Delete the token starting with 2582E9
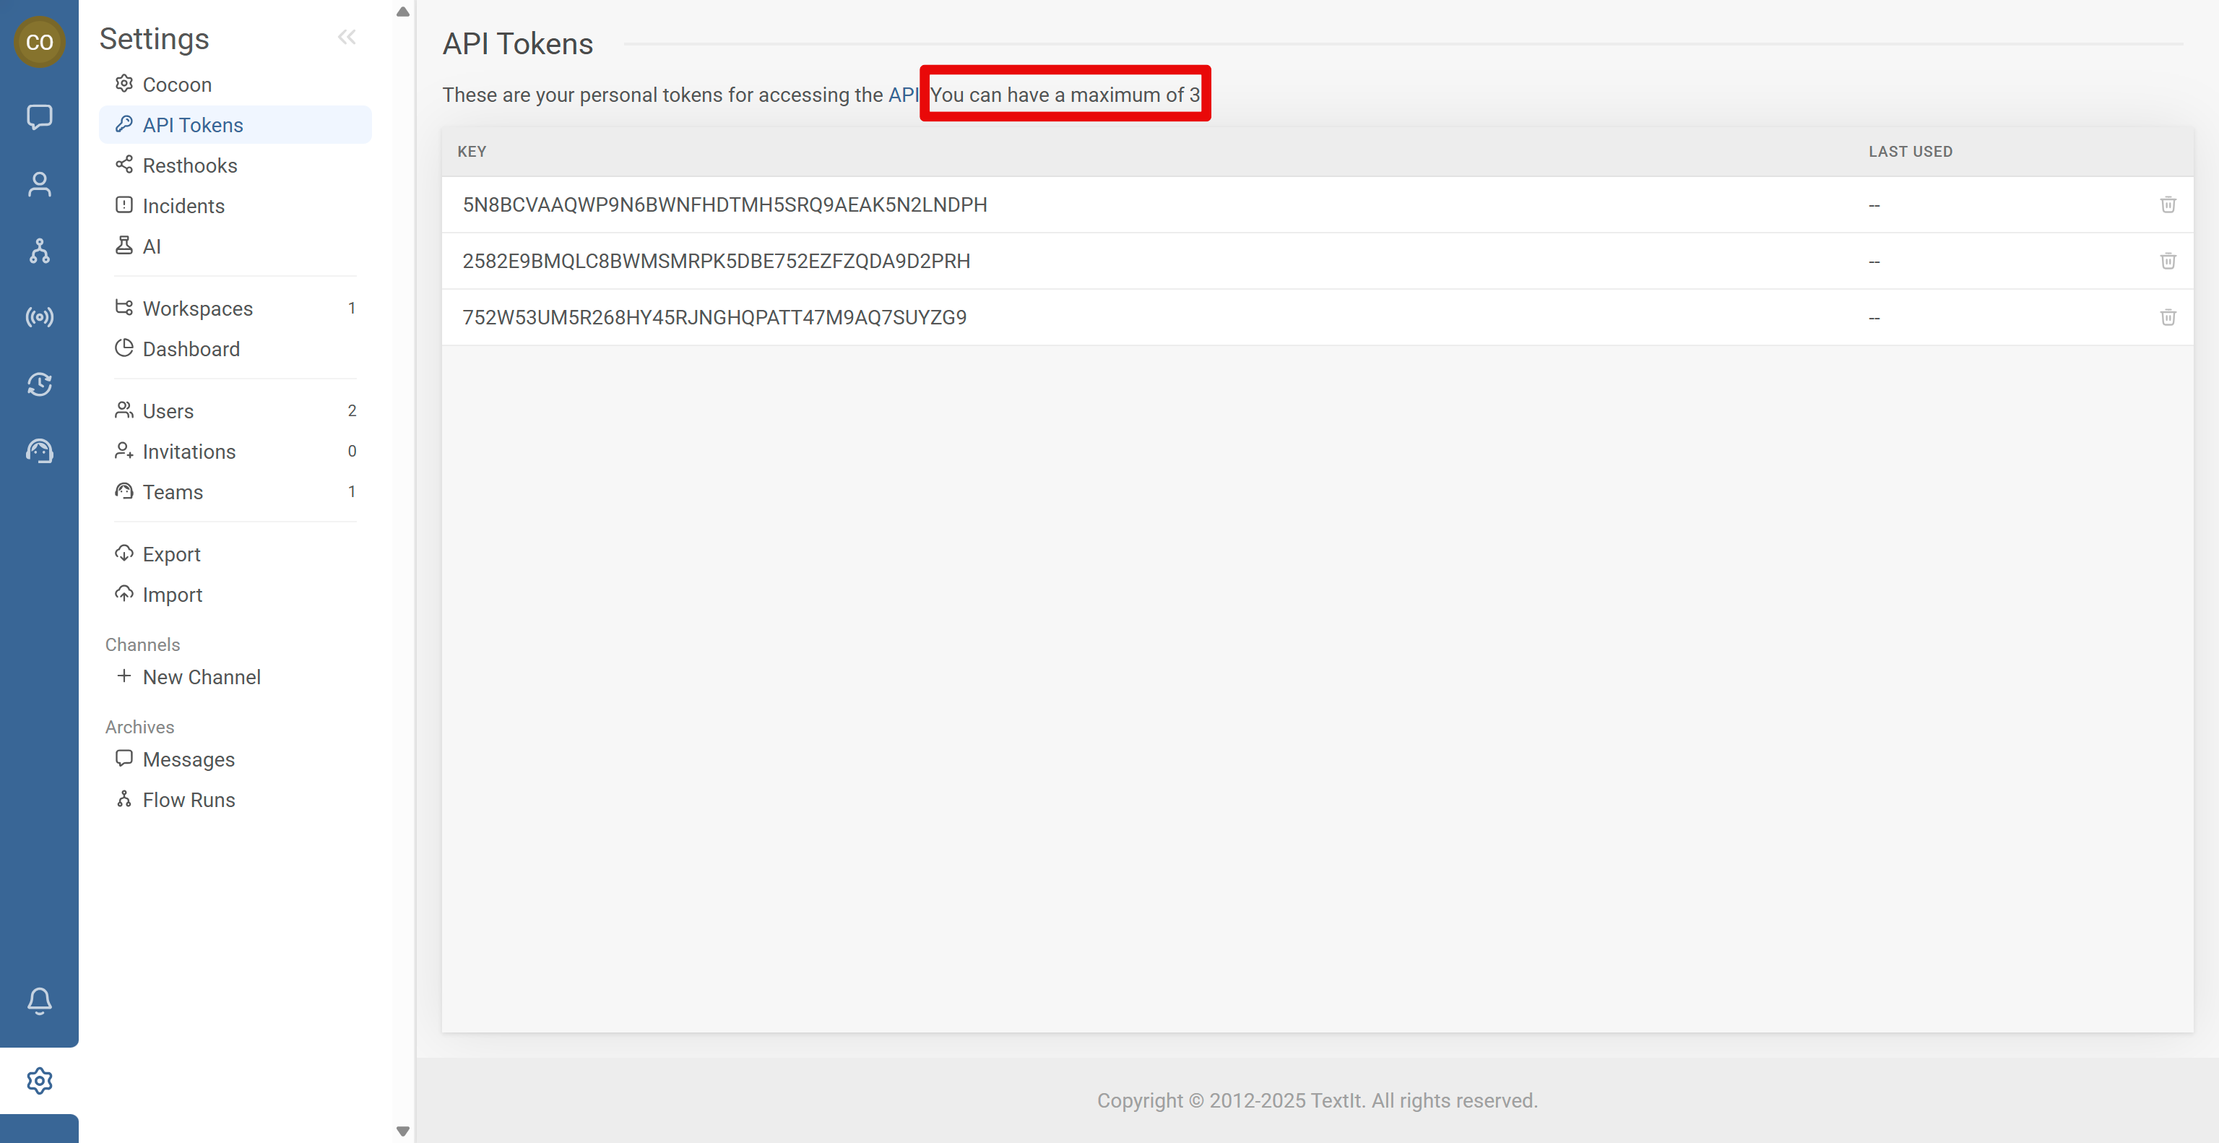The image size is (2219, 1143). coord(2167,261)
